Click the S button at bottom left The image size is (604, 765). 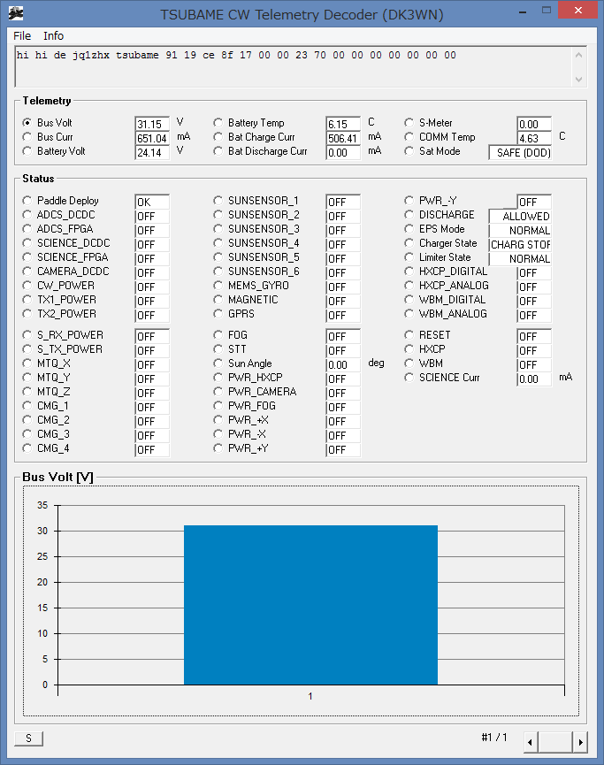[x=29, y=738]
